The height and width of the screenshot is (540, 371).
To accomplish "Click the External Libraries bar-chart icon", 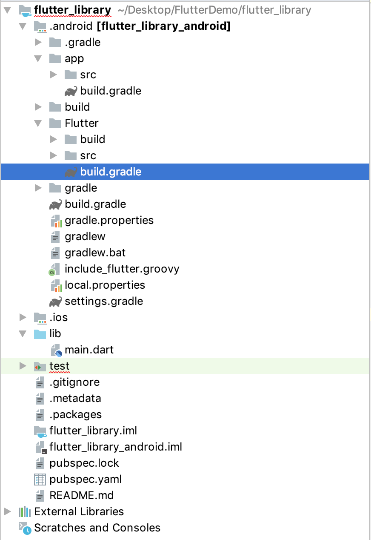I will [x=25, y=511].
